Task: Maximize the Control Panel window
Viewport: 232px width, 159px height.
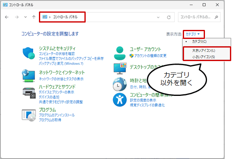Action: [204, 5]
